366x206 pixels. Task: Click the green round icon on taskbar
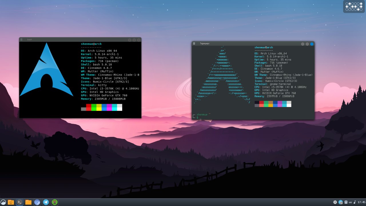(x=55, y=202)
